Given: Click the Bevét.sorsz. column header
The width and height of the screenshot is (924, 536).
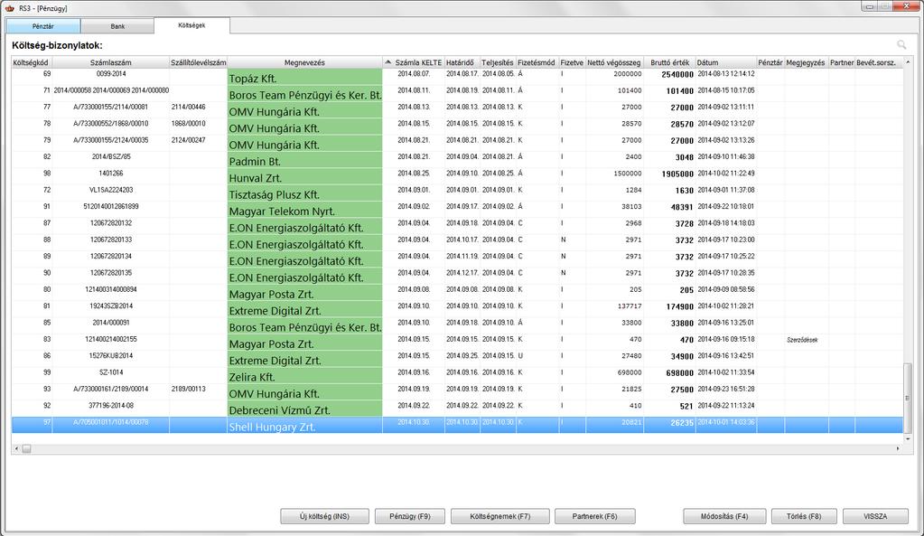Looking at the screenshot, I should (878, 62).
